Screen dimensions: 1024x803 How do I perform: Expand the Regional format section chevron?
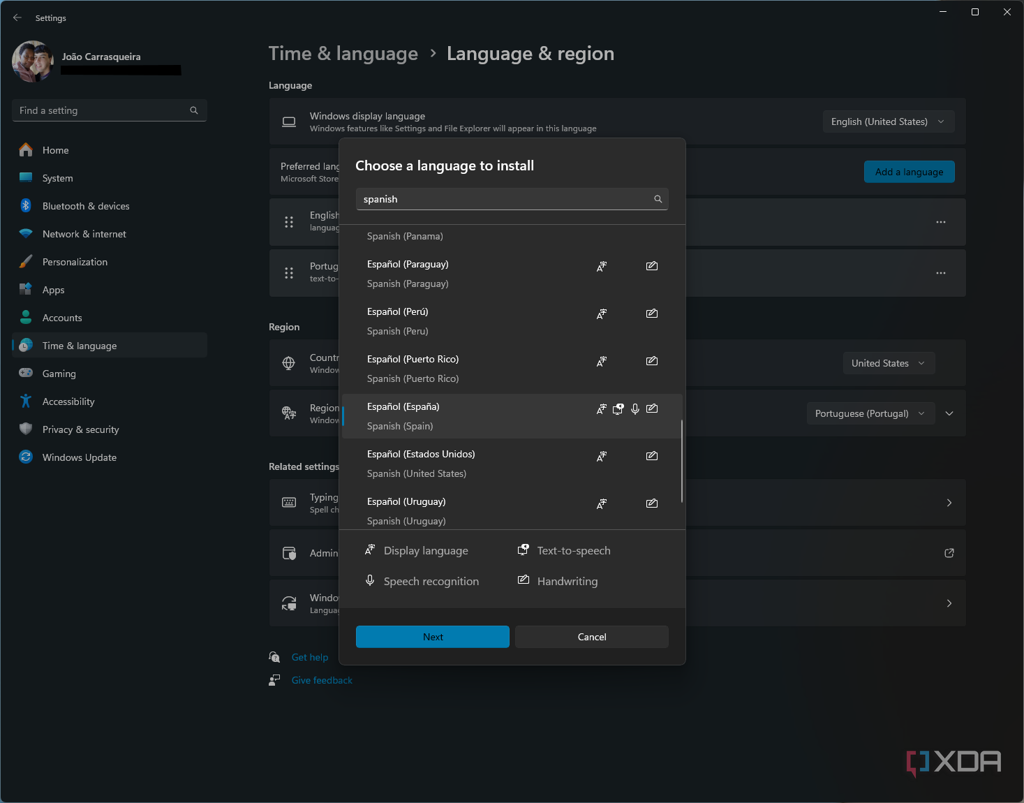pyautogui.click(x=949, y=413)
